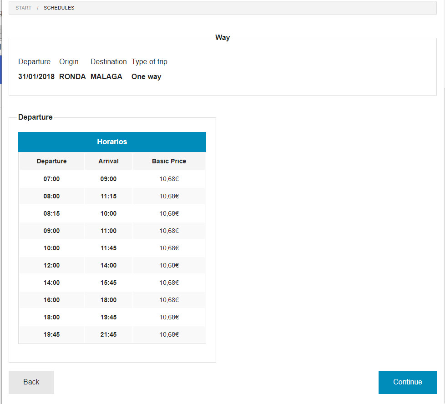The height and width of the screenshot is (404, 445).
Task: Click the 11:15 arrival time cell
Action: [x=108, y=197]
